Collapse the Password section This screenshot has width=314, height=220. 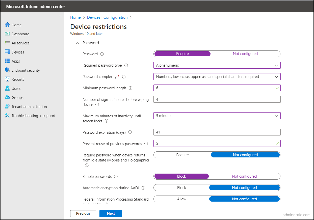point(77,43)
